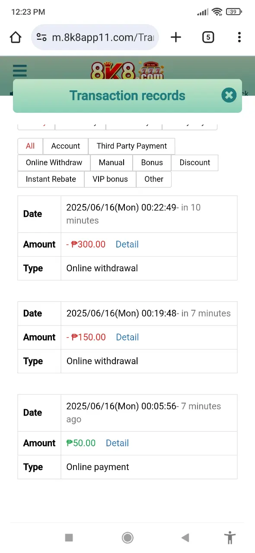Select the Account filter tab
Screen dimensions: 255x553
coord(66,146)
